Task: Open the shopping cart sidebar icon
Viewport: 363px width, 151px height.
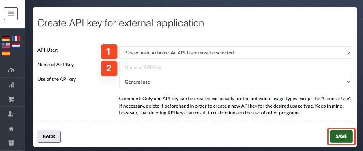Action: pos(11,99)
